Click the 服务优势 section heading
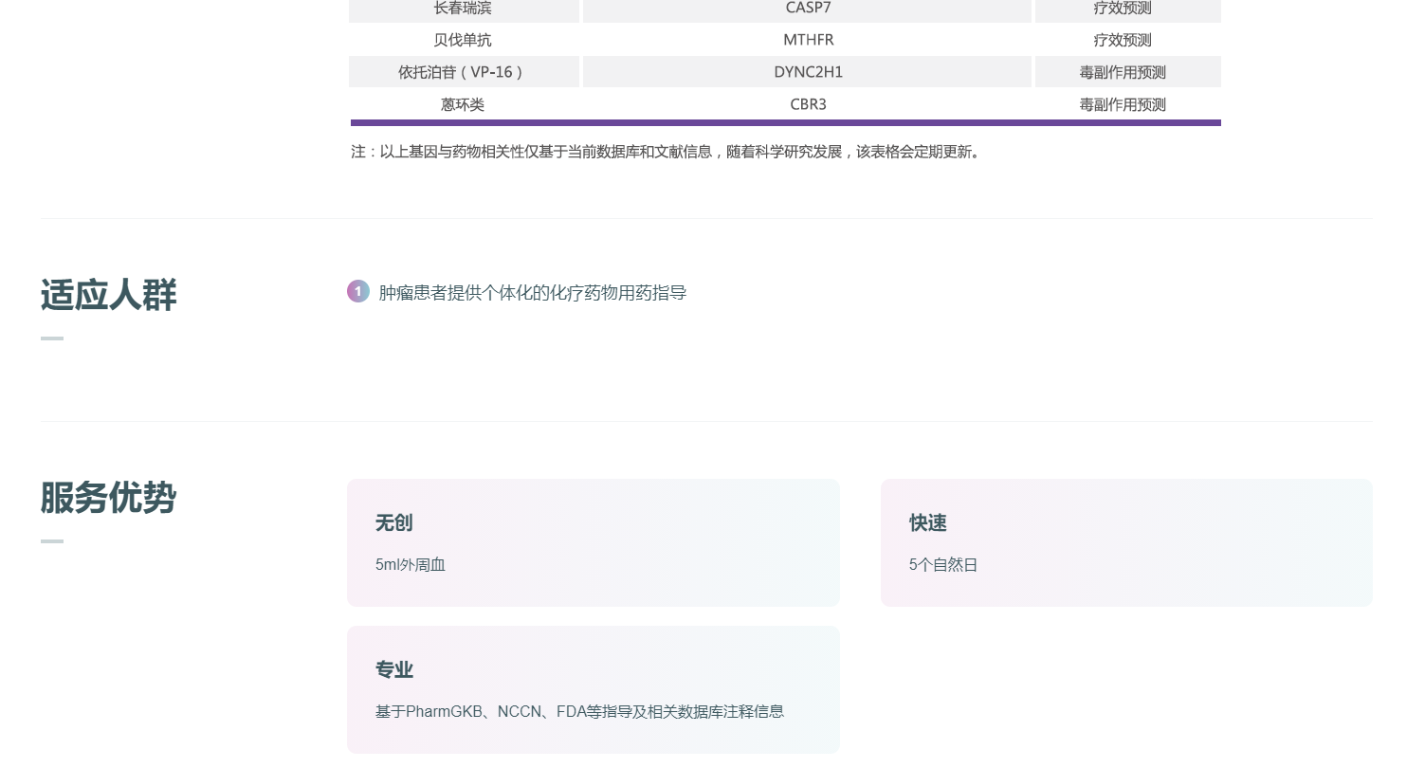Image resolution: width=1425 pixels, height=768 pixels. [108, 498]
